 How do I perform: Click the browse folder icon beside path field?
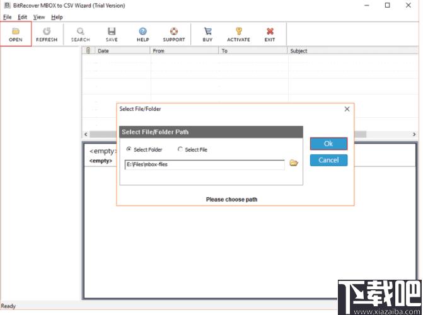tap(294, 163)
